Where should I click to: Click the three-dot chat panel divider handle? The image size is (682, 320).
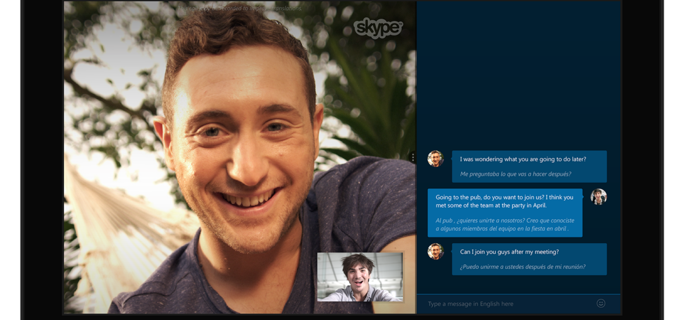pyautogui.click(x=413, y=158)
